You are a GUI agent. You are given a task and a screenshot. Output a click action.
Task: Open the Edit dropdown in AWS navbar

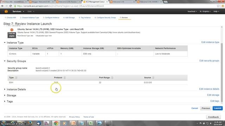(31, 12)
